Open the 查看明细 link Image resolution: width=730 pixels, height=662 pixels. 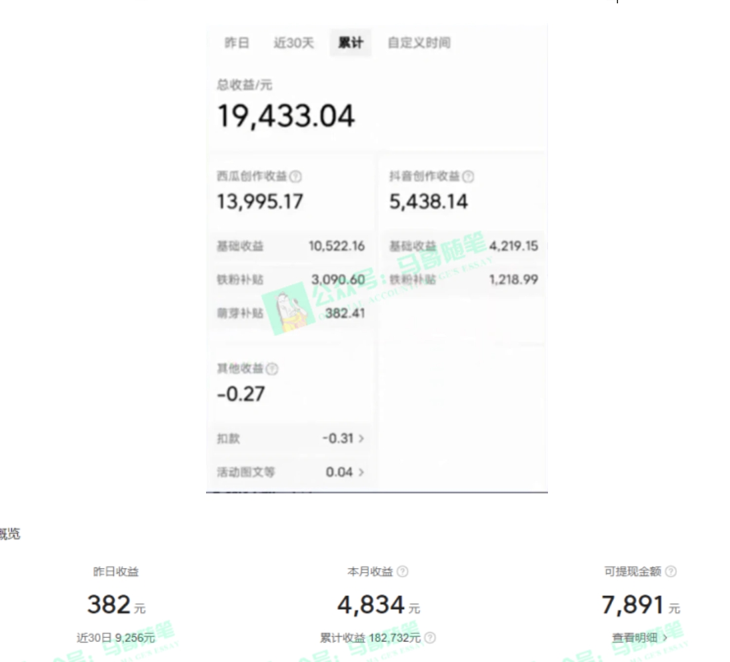(635, 638)
